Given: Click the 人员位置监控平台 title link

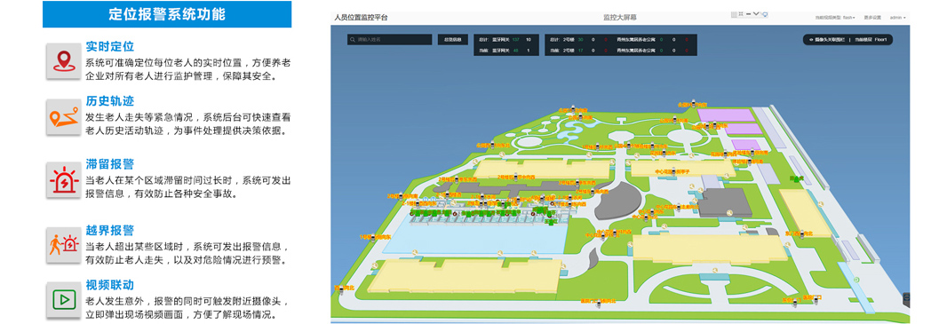Looking at the screenshot, I should 361,18.
